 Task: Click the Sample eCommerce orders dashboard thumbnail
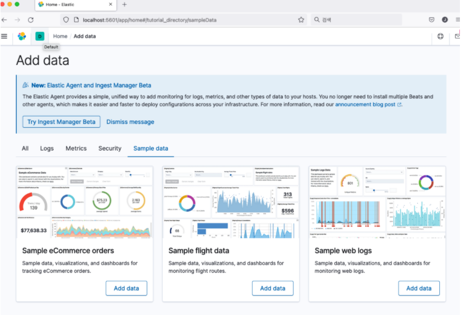coord(85,202)
